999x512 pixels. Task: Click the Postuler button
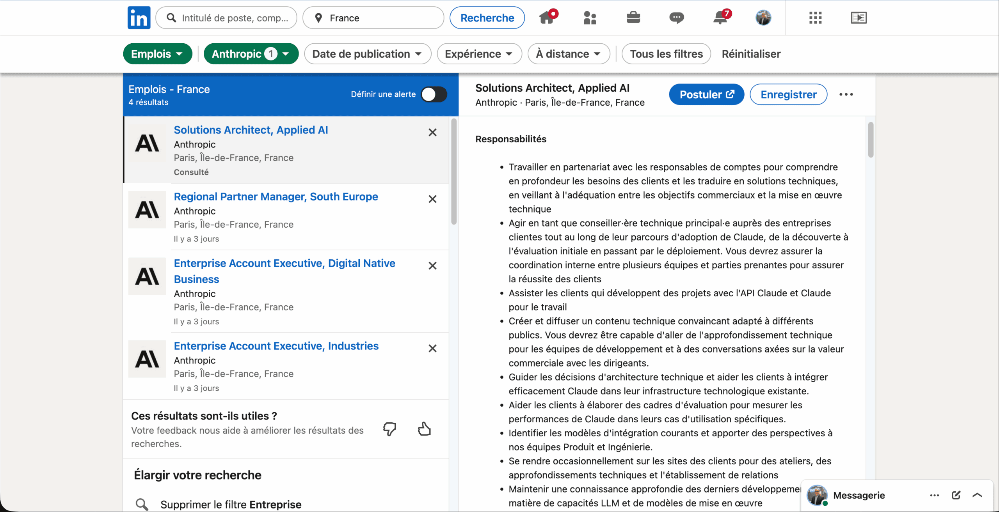[x=706, y=94]
